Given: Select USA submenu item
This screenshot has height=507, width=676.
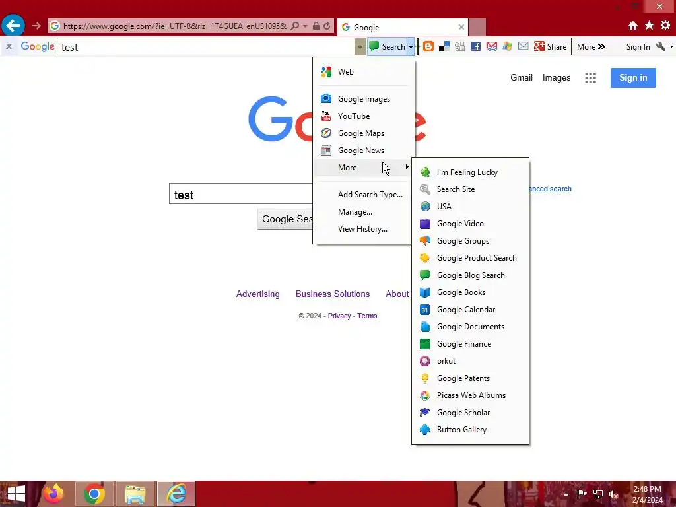Looking at the screenshot, I should click(470, 207).
